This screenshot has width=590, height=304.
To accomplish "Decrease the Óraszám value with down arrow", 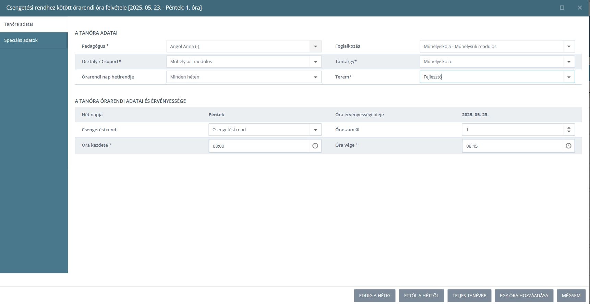I will pos(569,132).
